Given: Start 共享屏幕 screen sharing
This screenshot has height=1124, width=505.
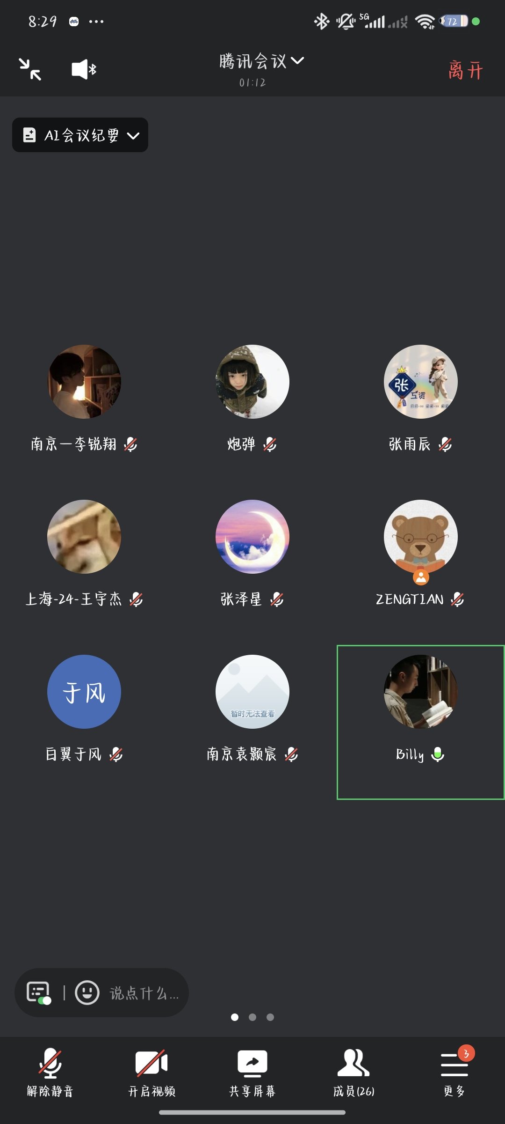Looking at the screenshot, I should coord(252,1072).
